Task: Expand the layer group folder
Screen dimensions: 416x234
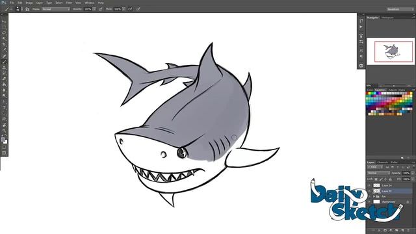Action: pos(374,196)
